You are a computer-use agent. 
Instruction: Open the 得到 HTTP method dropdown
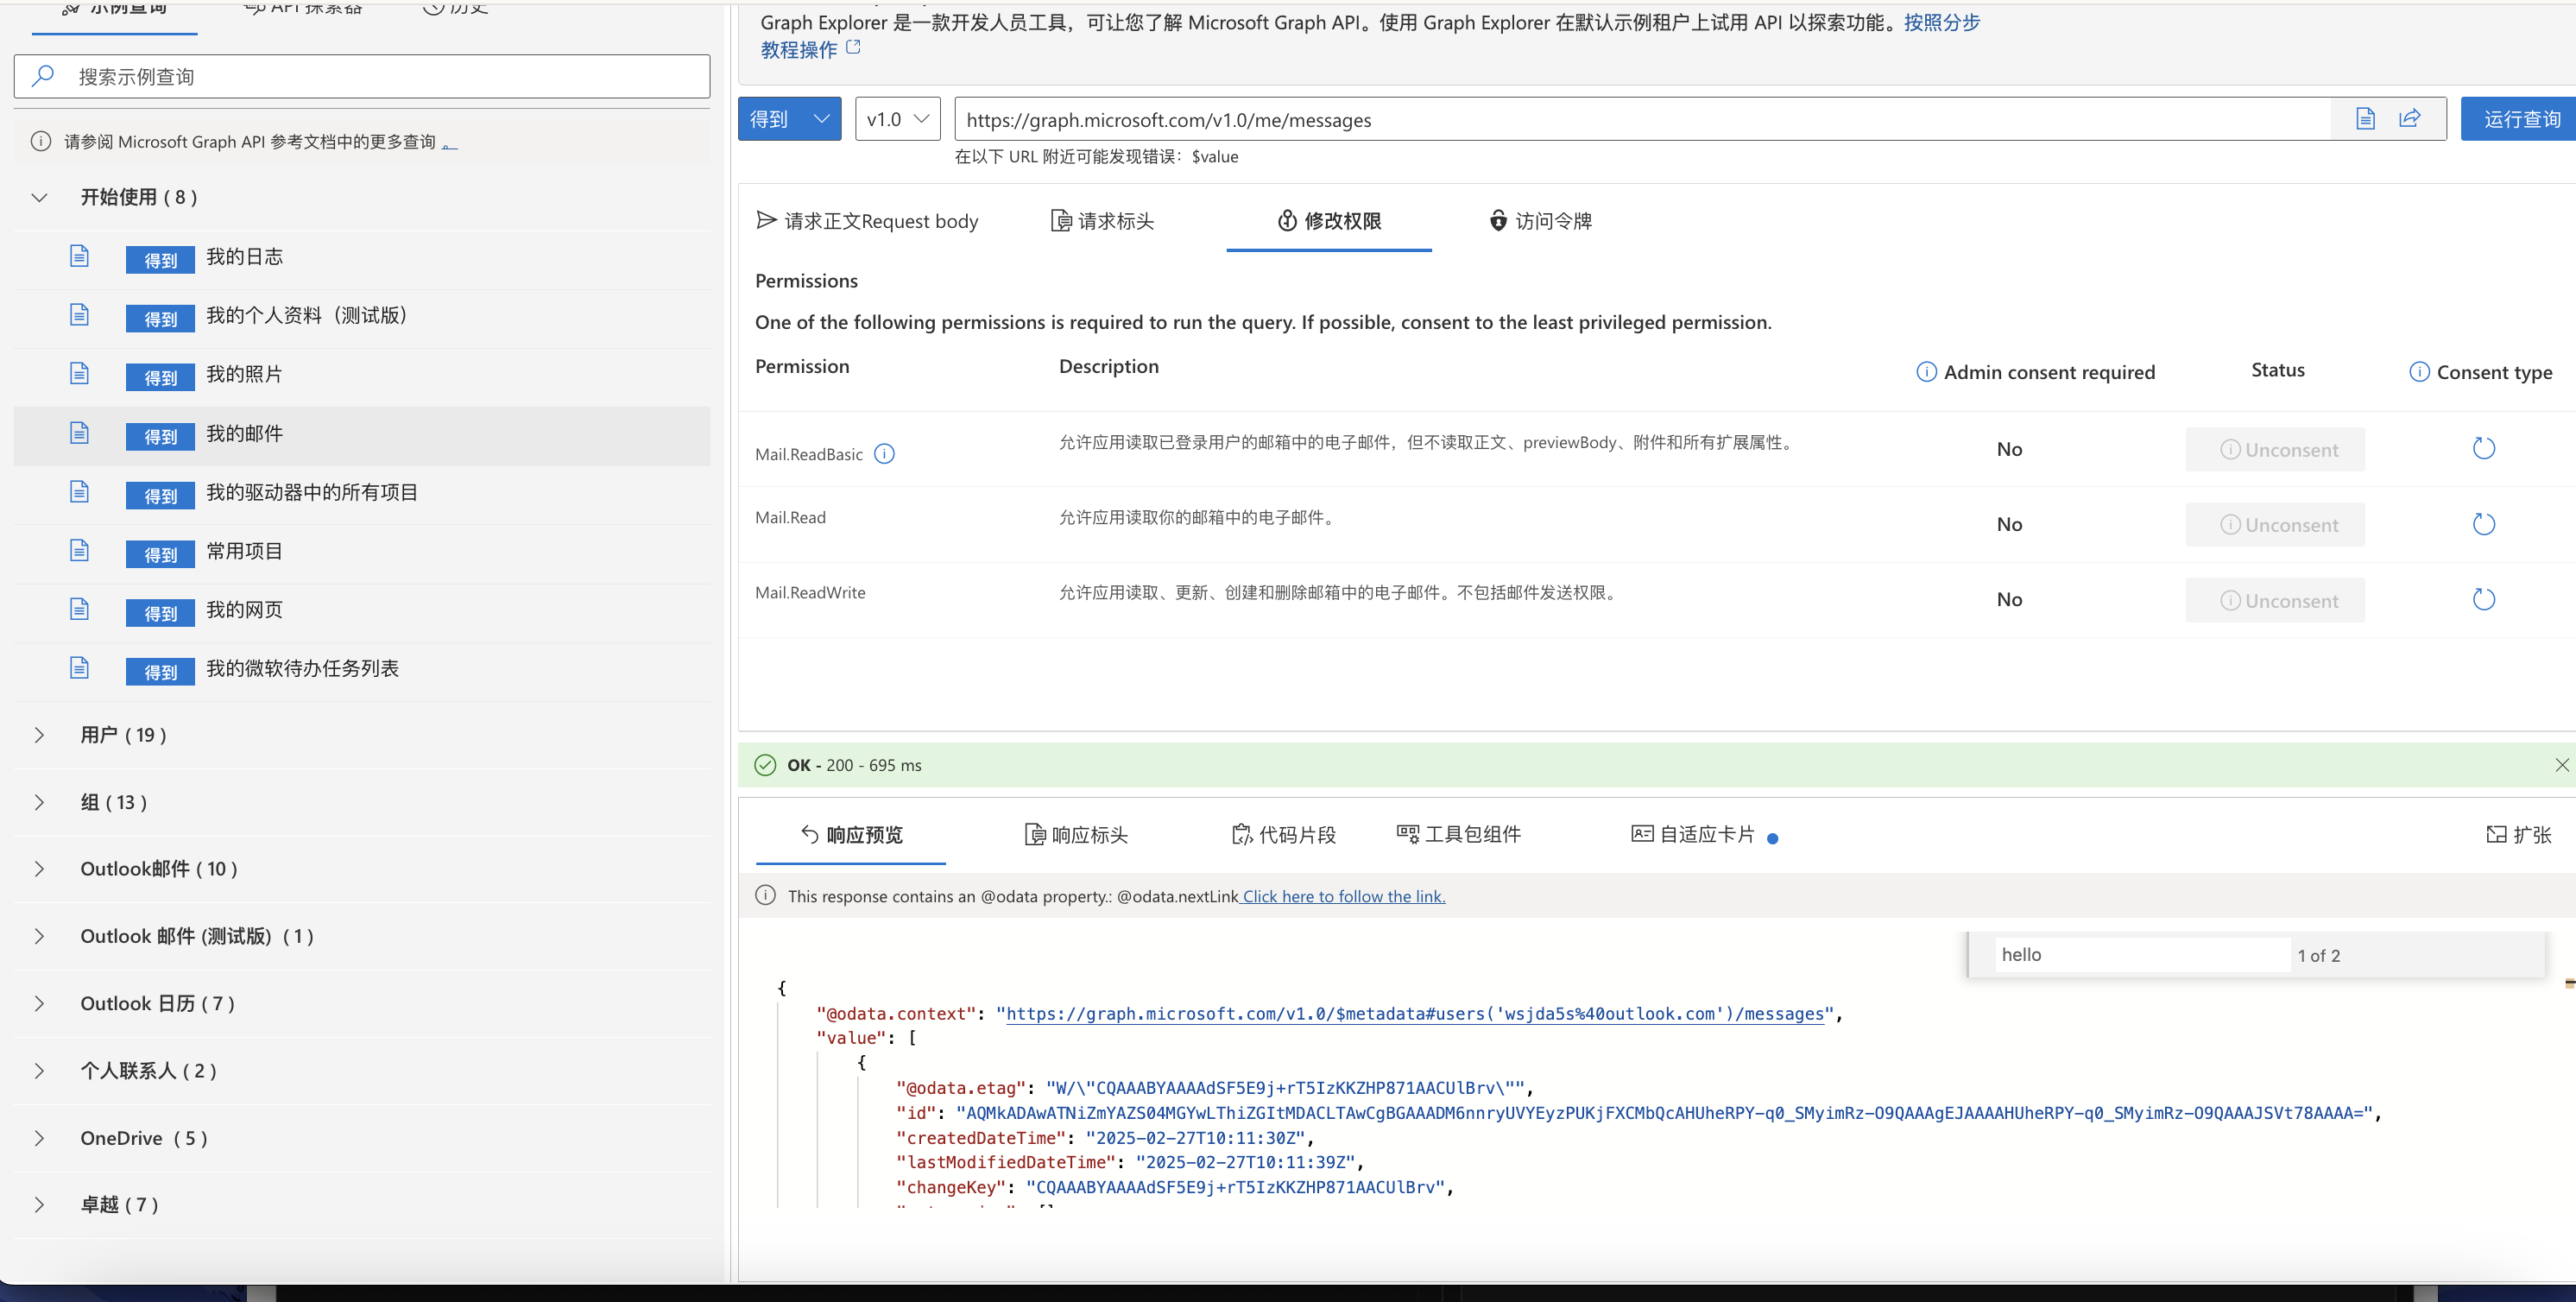pos(789,119)
